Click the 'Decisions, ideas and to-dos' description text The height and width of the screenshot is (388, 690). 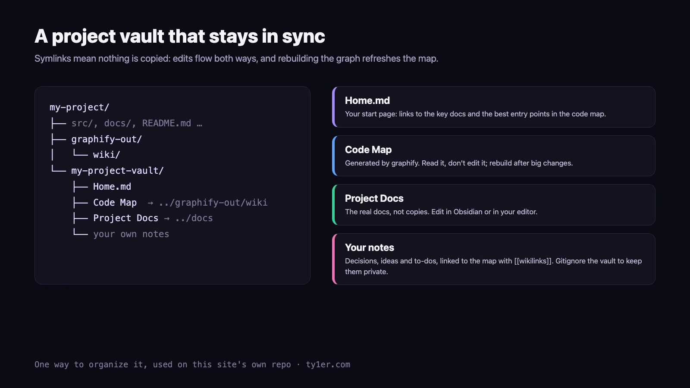click(x=493, y=266)
